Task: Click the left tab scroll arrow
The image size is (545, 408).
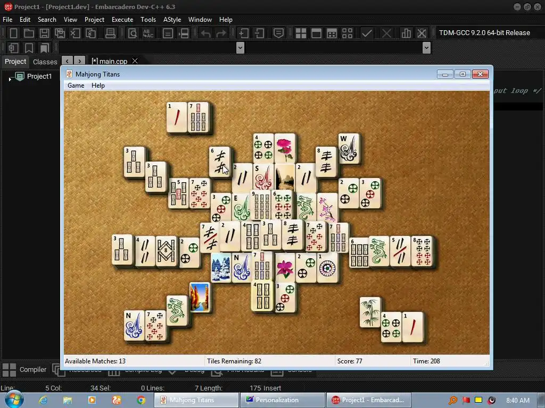Action: click(67, 61)
